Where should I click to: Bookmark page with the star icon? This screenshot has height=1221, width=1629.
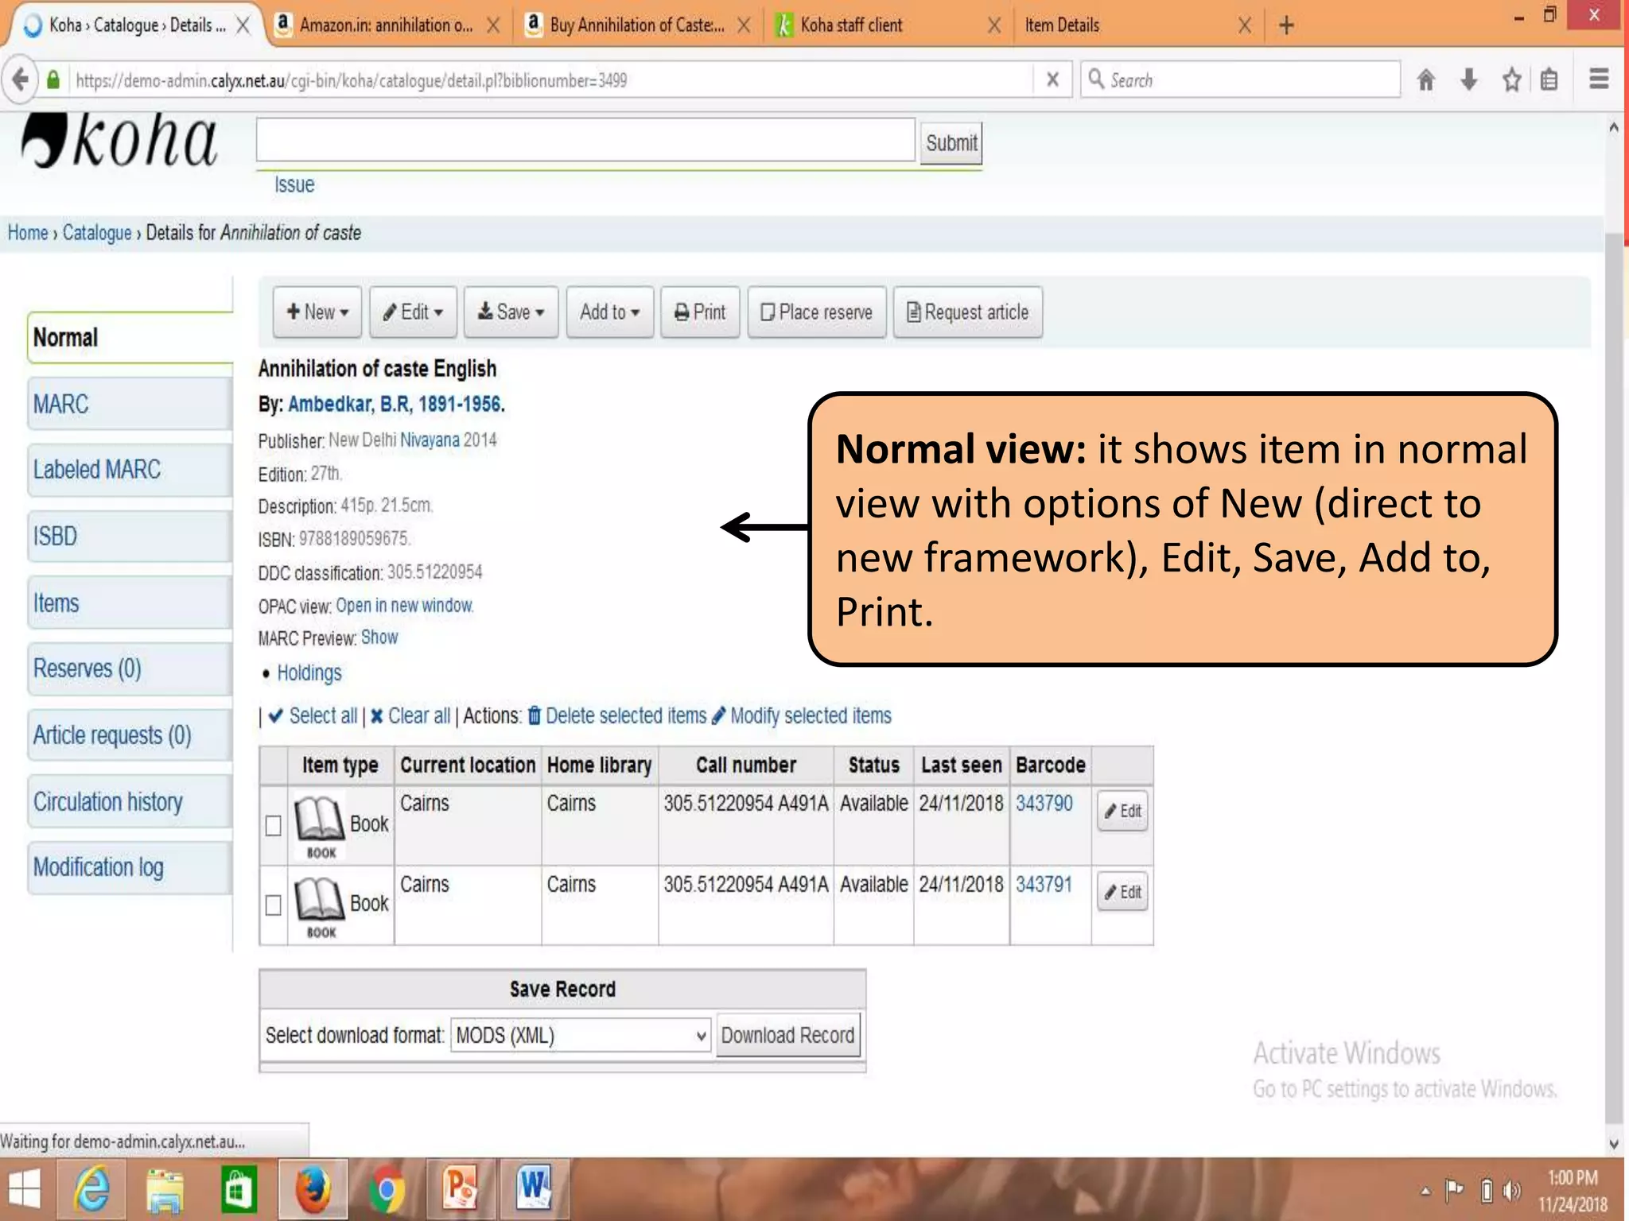1511,79
